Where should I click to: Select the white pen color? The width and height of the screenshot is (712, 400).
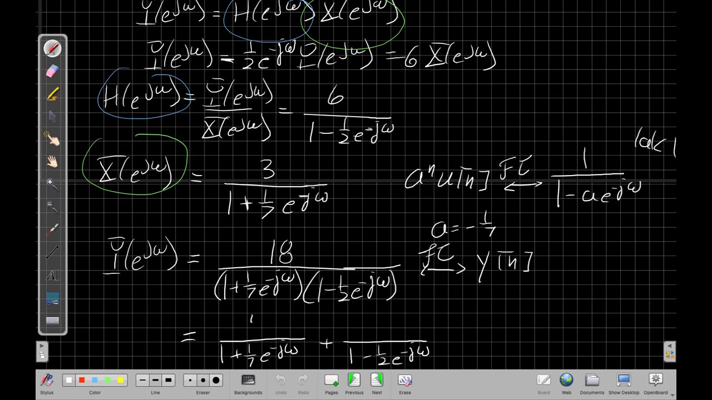[69, 380]
